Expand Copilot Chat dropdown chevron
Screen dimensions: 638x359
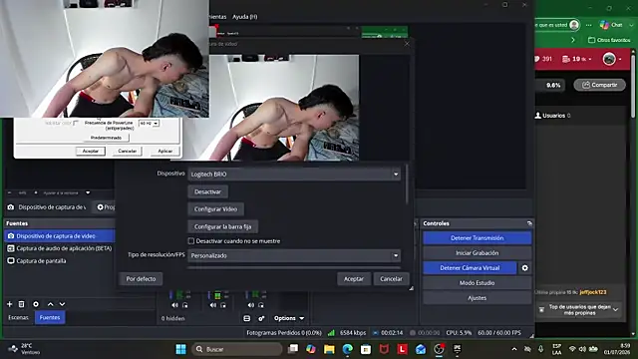(x=631, y=25)
